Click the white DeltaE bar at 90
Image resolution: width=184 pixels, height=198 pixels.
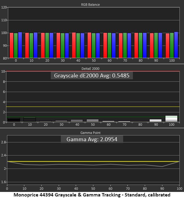[155, 121]
